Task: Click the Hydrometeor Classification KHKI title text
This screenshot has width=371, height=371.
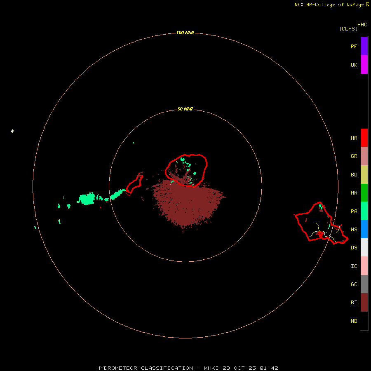Action: [x=187, y=368]
